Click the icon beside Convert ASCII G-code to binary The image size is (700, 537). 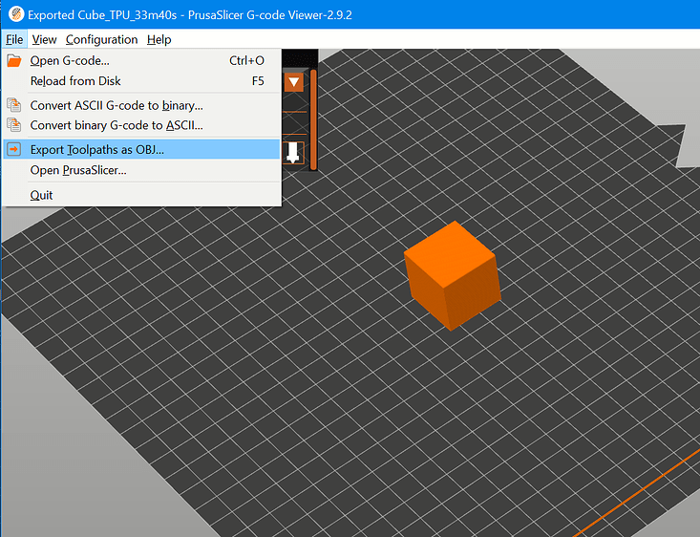(13, 105)
